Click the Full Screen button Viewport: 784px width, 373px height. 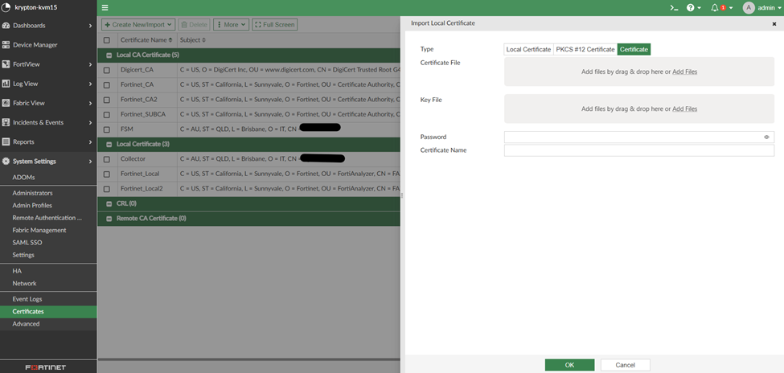274,24
